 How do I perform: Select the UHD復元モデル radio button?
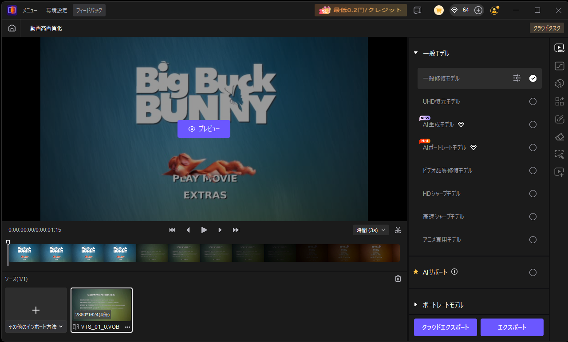(533, 101)
